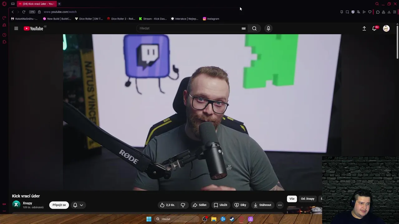Open the Windows Start menu
Image resolution: width=399 pixels, height=224 pixels.
click(x=149, y=219)
